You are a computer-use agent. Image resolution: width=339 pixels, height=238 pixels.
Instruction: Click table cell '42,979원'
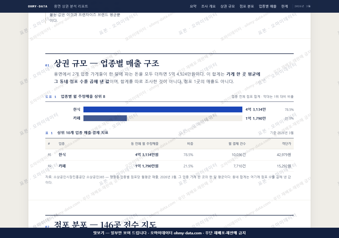pos(284,155)
